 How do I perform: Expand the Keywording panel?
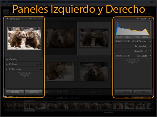tap(150, 46)
